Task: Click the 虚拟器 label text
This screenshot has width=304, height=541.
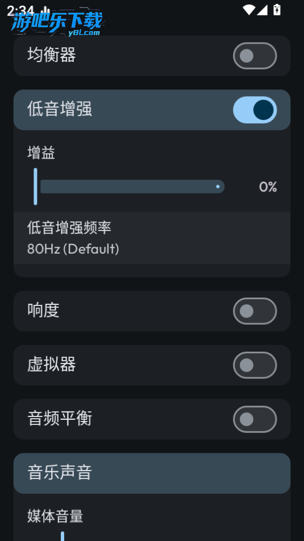Action: coord(52,365)
